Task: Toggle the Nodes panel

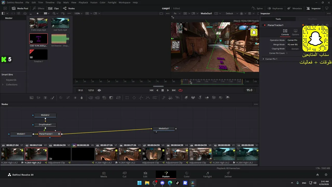Action: click(x=69, y=8)
